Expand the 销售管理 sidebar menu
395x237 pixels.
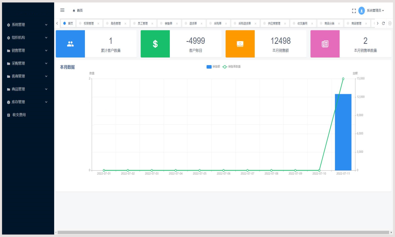(x=27, y=51)
